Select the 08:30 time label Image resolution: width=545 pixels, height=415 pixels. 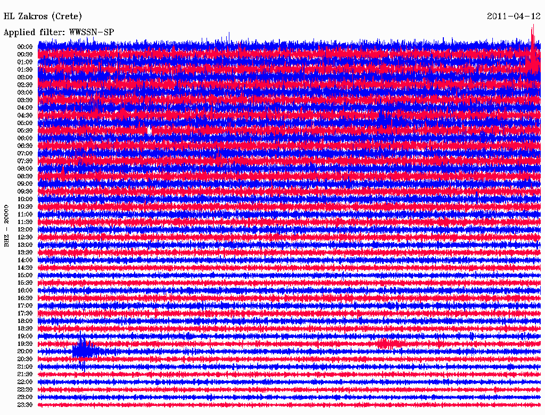click(25, 176)
